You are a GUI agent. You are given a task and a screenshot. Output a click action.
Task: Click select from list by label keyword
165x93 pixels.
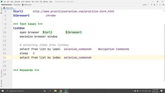[40, 49]
